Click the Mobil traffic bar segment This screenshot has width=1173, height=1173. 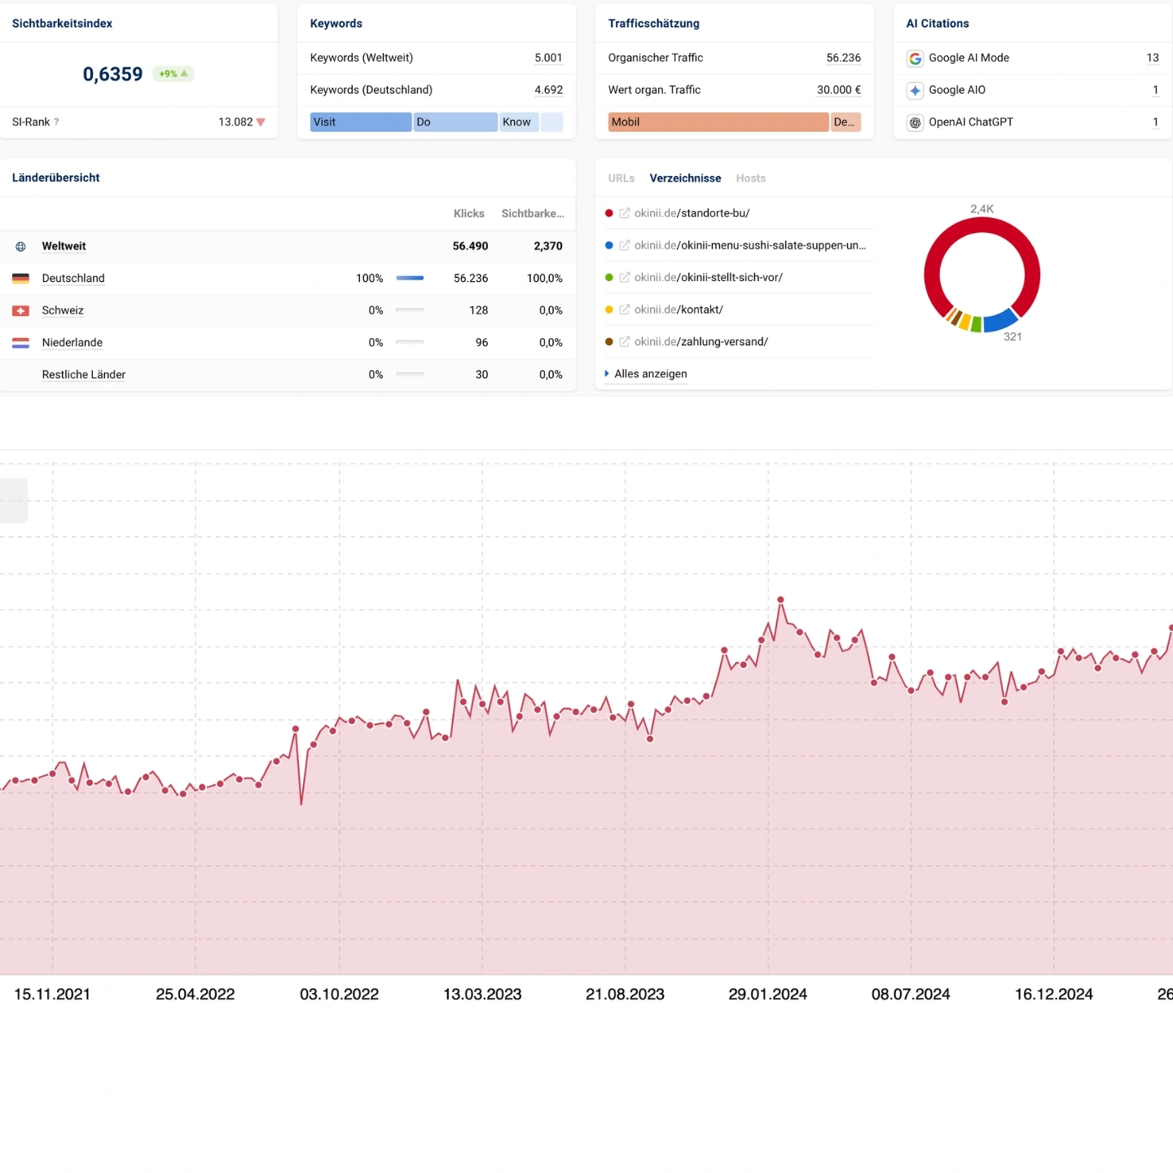coord(718,122)
